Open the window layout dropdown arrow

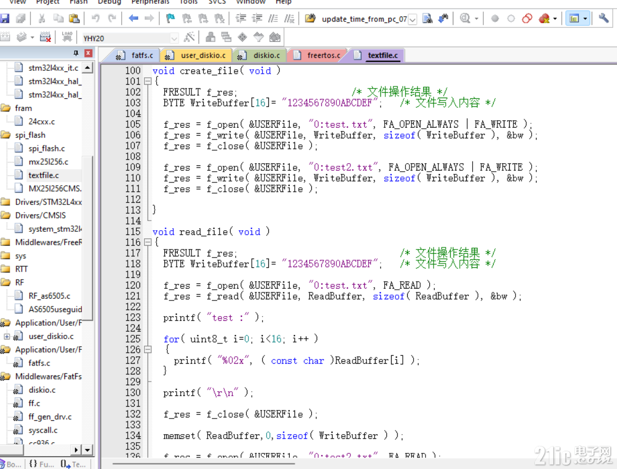585,18
